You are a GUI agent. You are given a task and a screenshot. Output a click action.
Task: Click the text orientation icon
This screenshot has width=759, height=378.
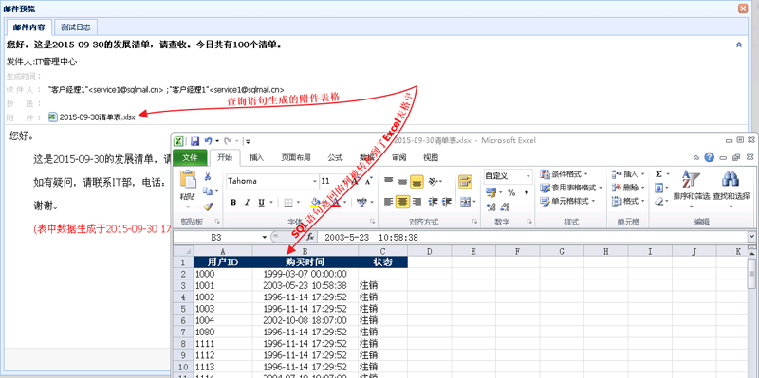434,181
